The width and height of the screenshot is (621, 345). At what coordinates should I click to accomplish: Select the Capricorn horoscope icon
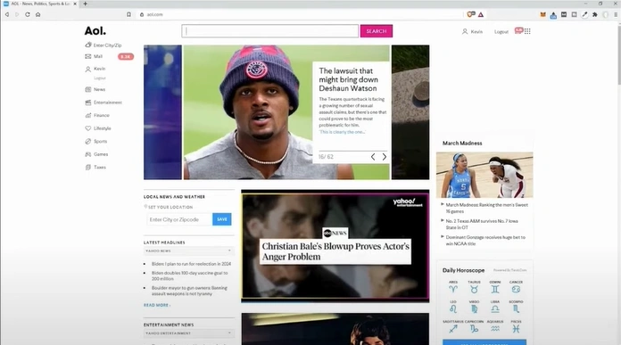[474, 328]
